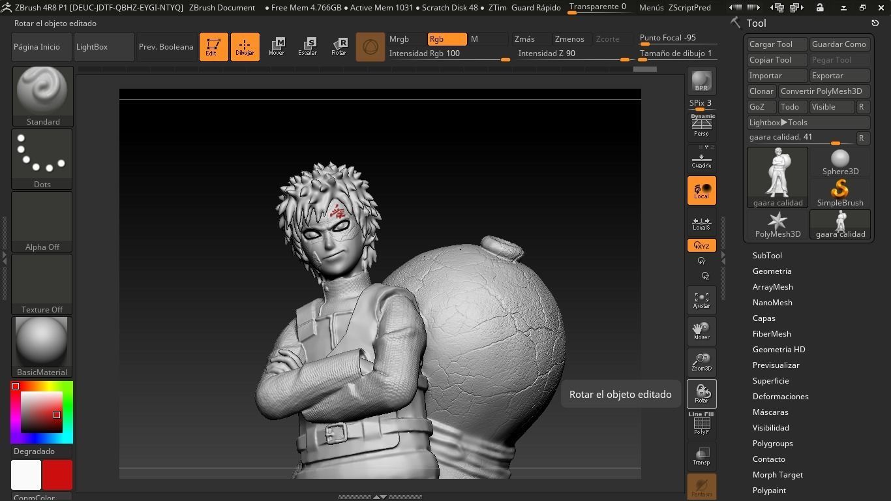Adjust the Punto Focal slider

[677, 38]
